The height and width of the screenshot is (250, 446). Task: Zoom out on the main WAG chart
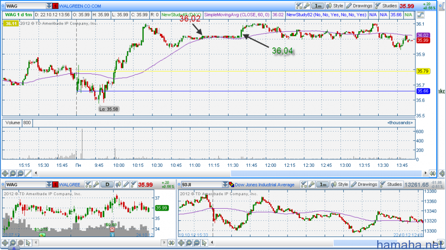click(x=20, y=173)
